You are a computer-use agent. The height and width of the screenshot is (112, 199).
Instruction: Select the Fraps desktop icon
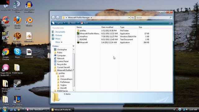click(x=6, y=37)
